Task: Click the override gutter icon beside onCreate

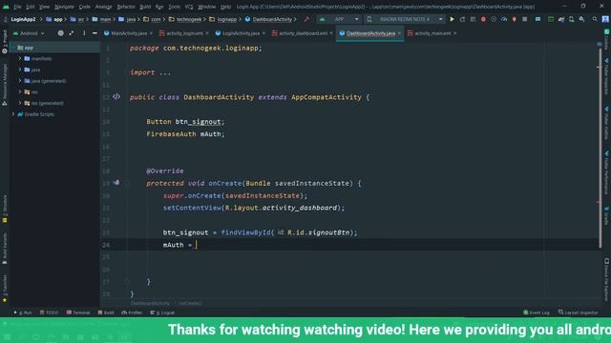Action: click(x=116, y=182)
